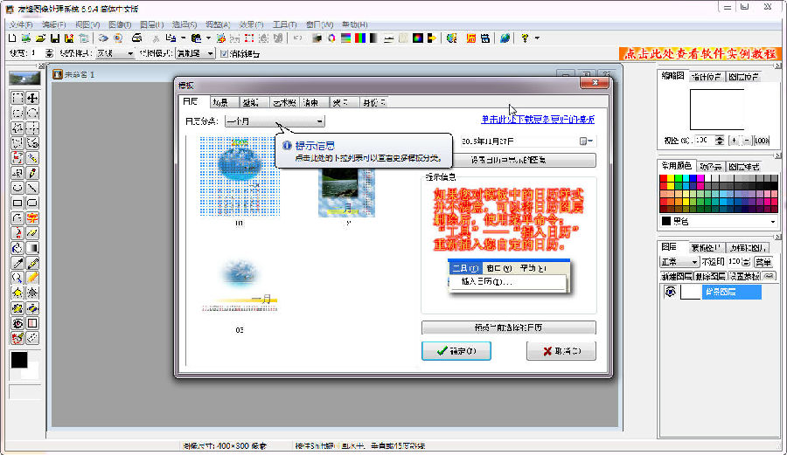The width and height of the screenshot is (787, 455).
Task: Click the scissors cut icon in toolbar
Action: [x=156, y=38]
